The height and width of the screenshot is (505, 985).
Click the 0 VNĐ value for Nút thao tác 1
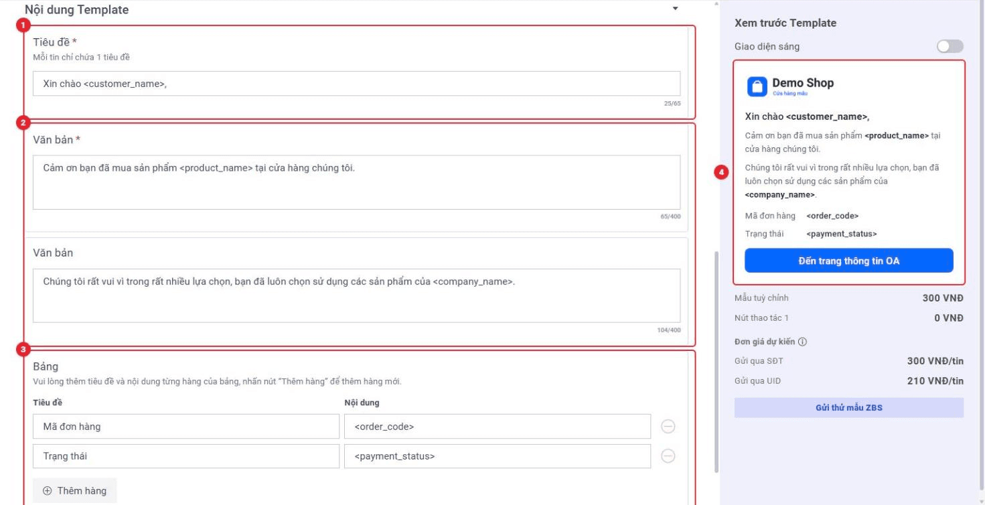pyautogui.click(x=949, y=318)
